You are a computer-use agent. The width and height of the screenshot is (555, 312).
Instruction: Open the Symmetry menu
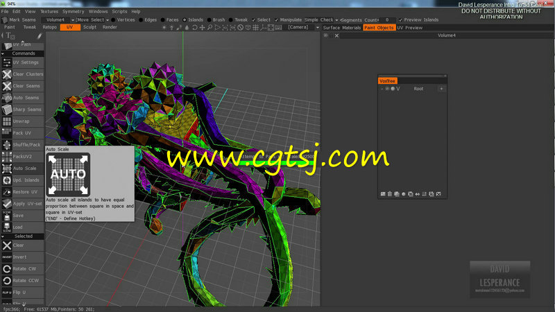point(74,11)
